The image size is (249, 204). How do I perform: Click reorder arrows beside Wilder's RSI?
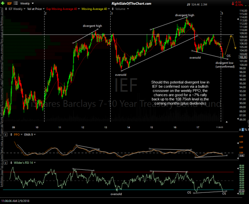(x=11, y=163)
